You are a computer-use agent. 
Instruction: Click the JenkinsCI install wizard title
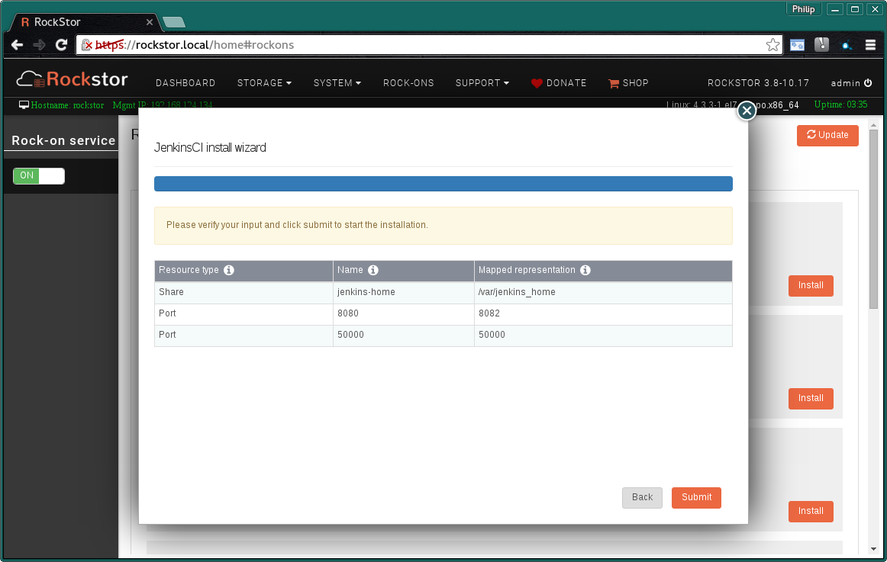(210, 148)
